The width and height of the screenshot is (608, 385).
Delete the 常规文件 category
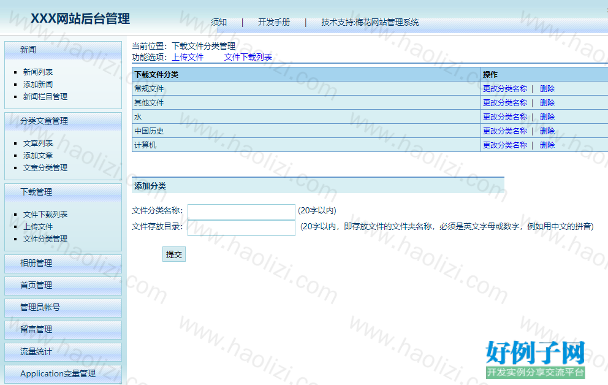click(x=547, y=89)
